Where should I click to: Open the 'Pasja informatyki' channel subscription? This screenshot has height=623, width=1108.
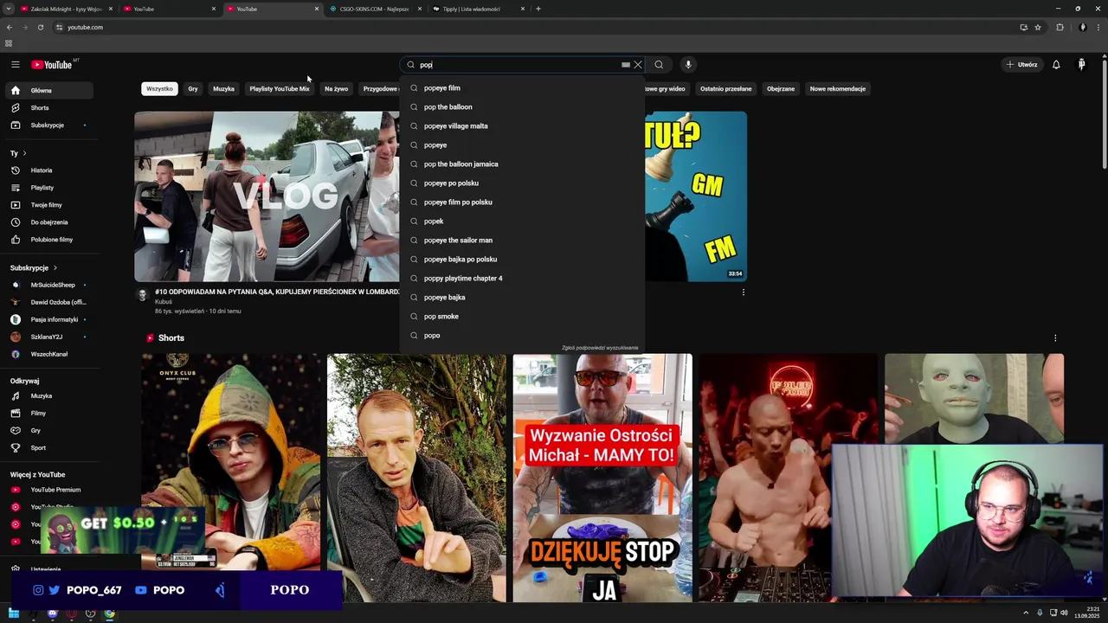pos(49,319)
